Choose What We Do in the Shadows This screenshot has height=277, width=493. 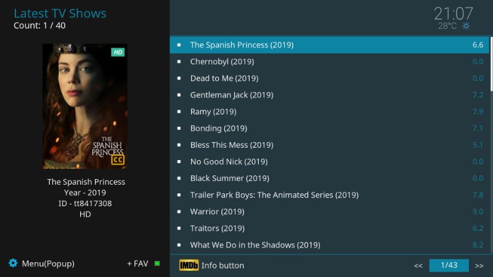pyautogui.click(x=255, y=244)
